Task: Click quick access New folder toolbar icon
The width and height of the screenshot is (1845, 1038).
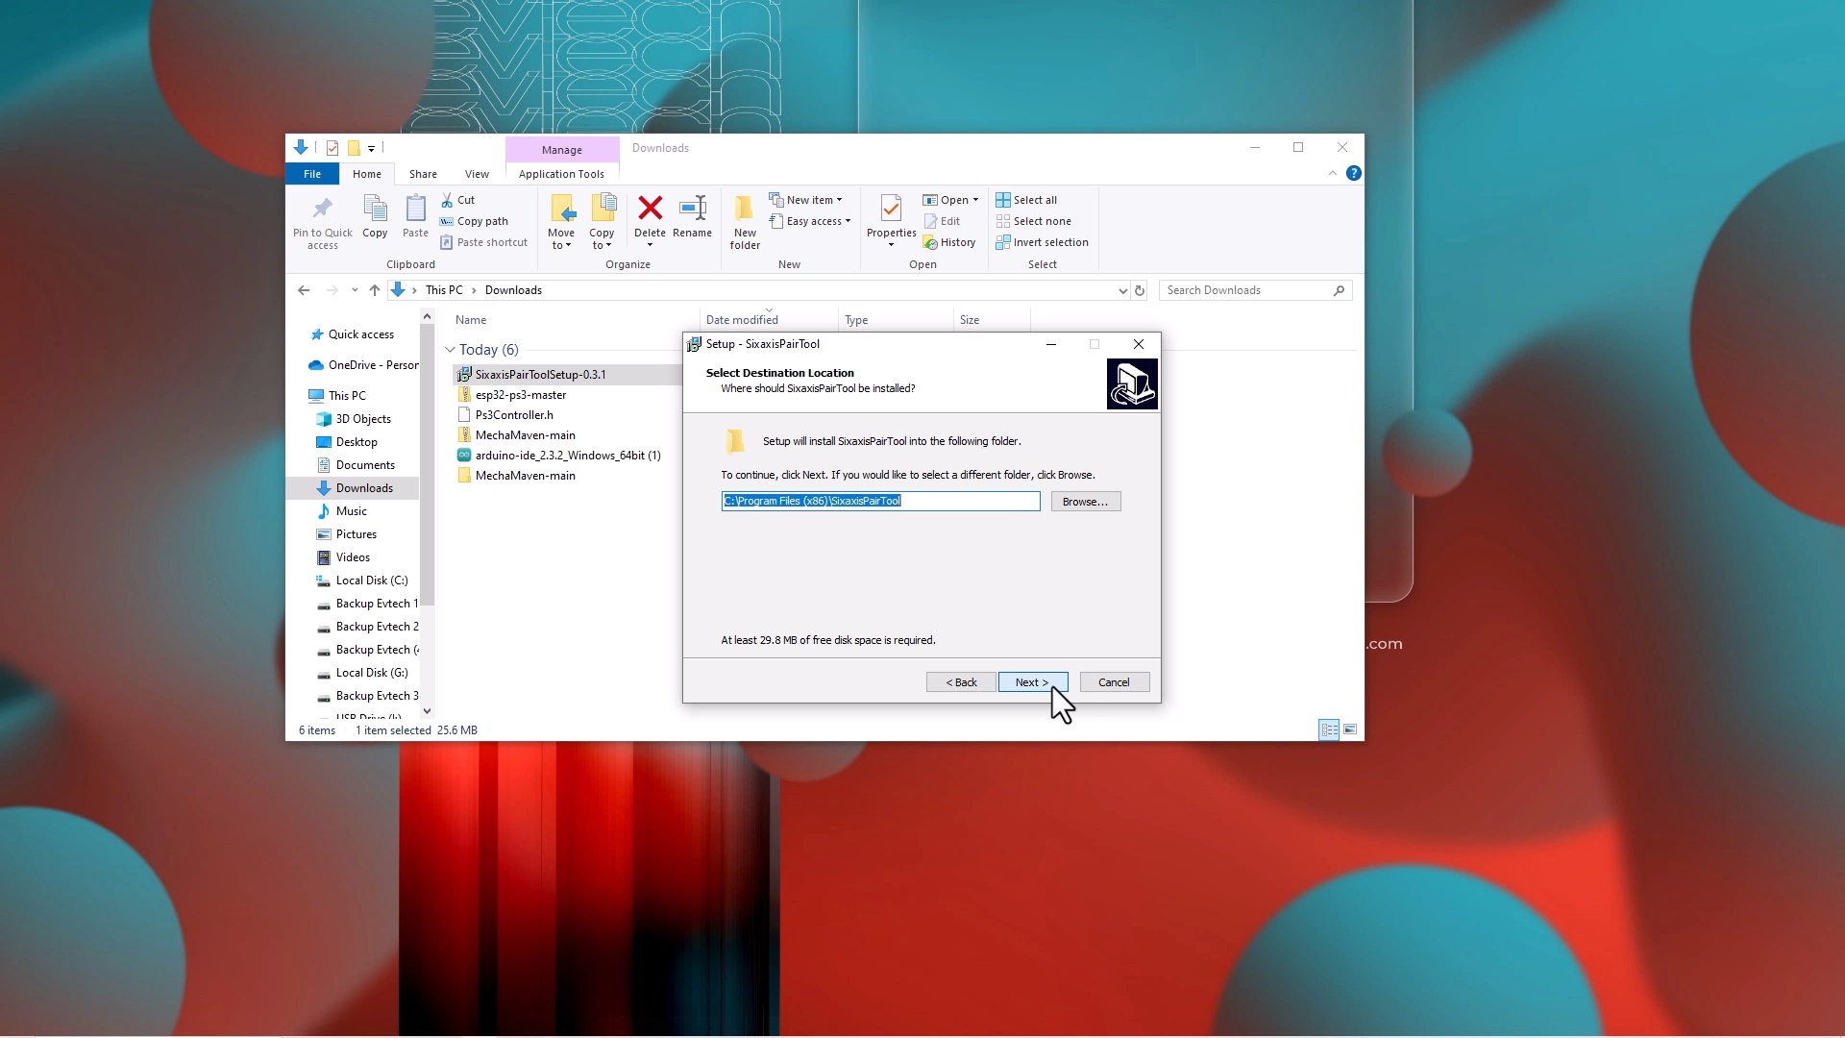Action: pyautogui.click(x=354, y=148)
